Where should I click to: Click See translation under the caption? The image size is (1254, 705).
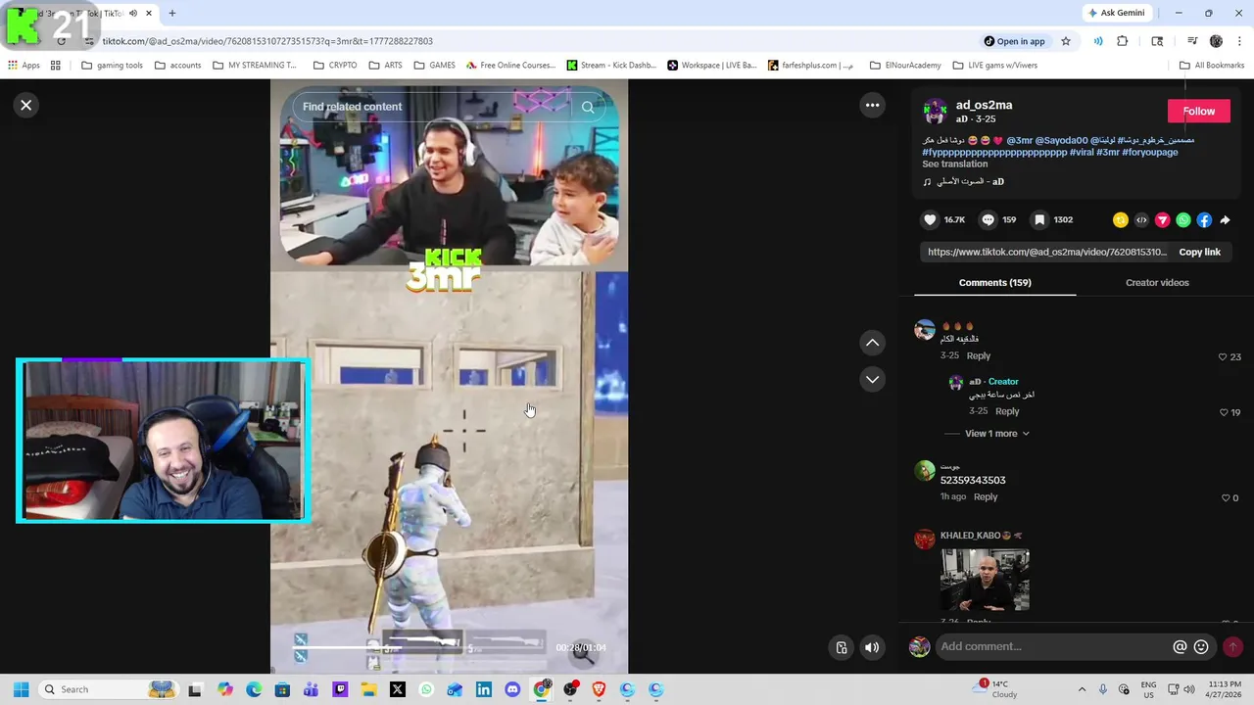954,164
